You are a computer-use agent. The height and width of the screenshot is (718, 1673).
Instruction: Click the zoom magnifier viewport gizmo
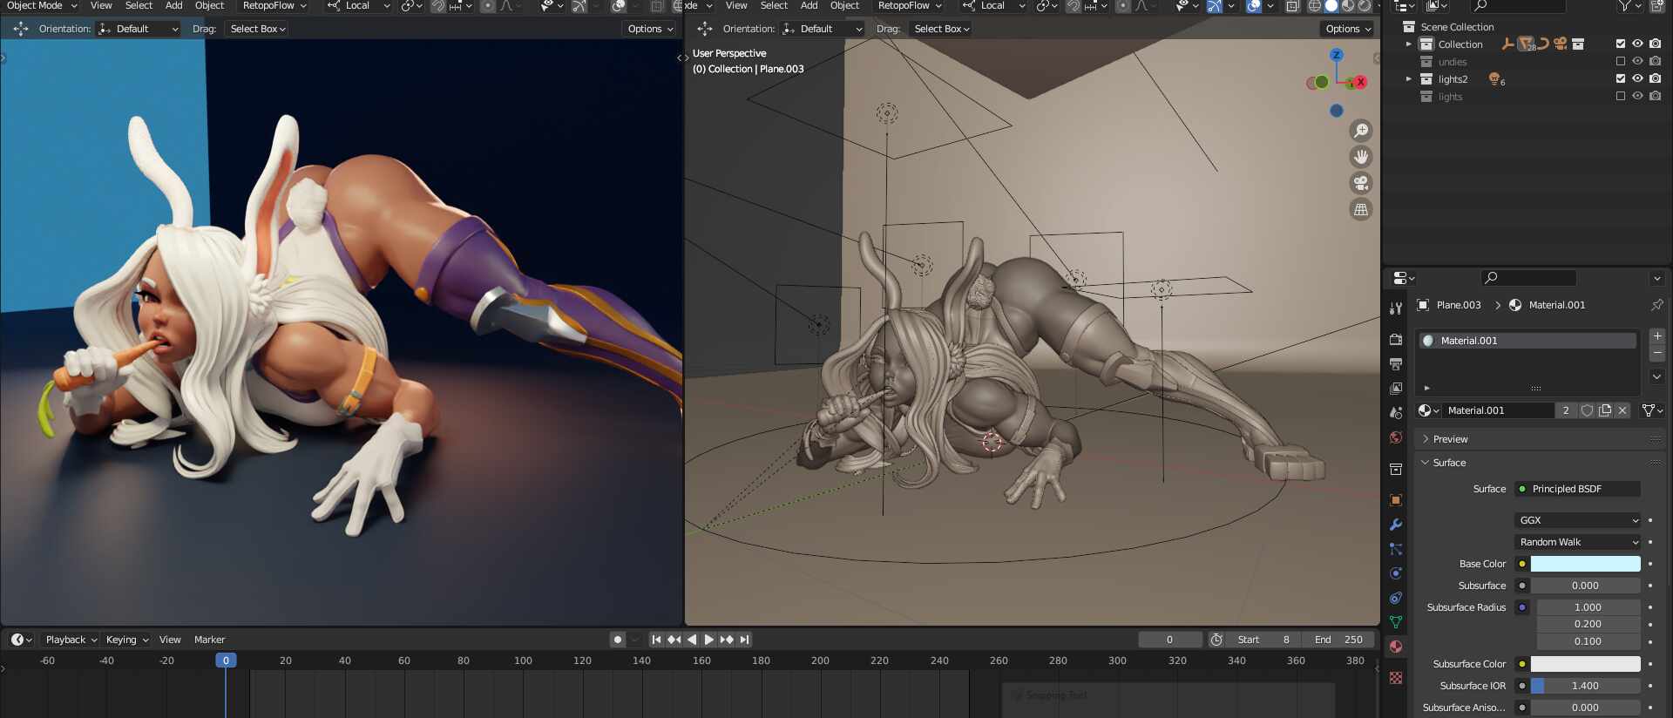point(1360,131)
